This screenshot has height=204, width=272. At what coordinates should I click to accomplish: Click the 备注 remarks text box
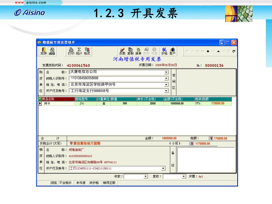click(x=206, y=160)
